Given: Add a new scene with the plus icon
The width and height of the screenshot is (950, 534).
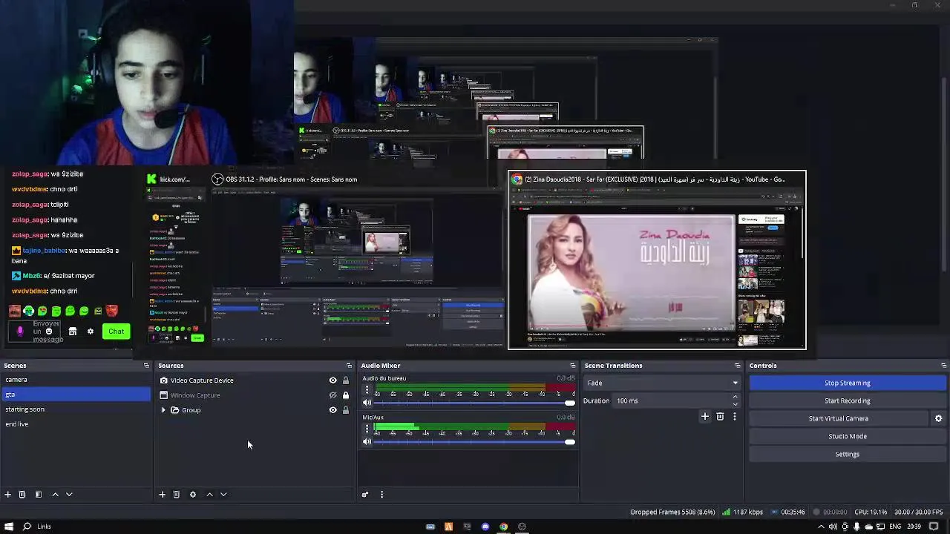Looking at the screenshot, I should pyautogui.click(x=8, y=494).
